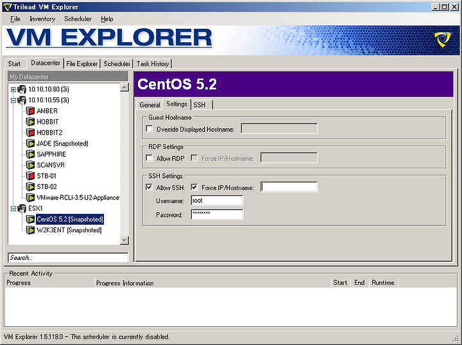The image size is (462, 345).
Task: Select the AMBER virtual machine
Action: [x=47, y=111]
